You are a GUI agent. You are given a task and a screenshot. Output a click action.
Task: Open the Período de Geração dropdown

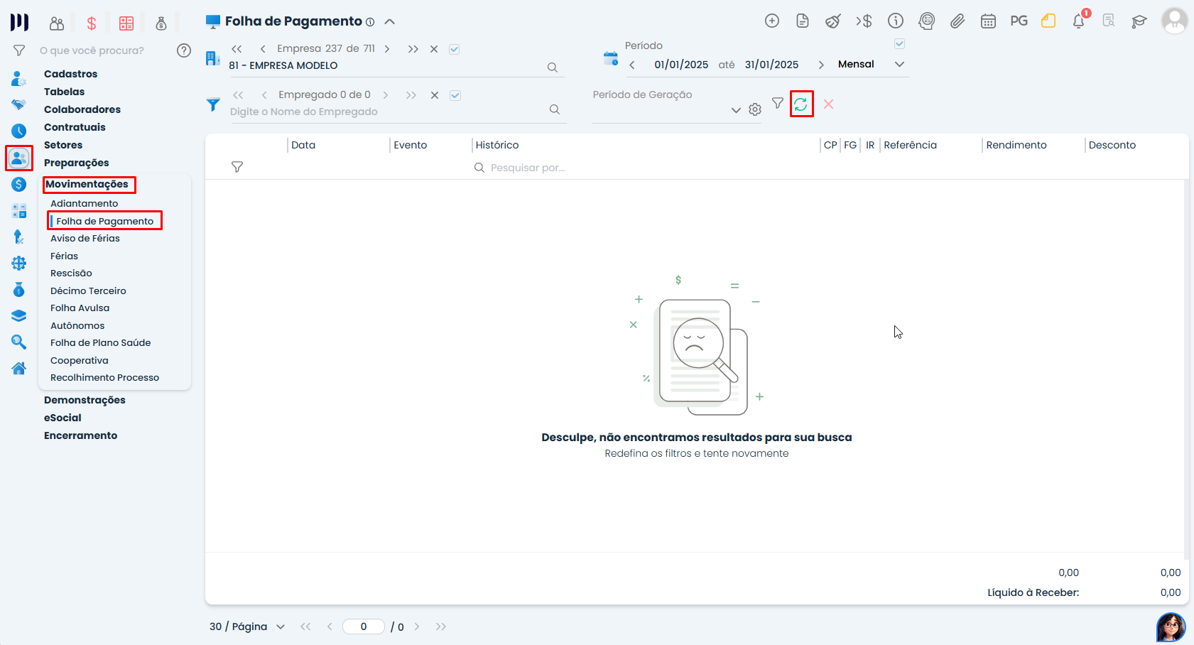point(736,110)
